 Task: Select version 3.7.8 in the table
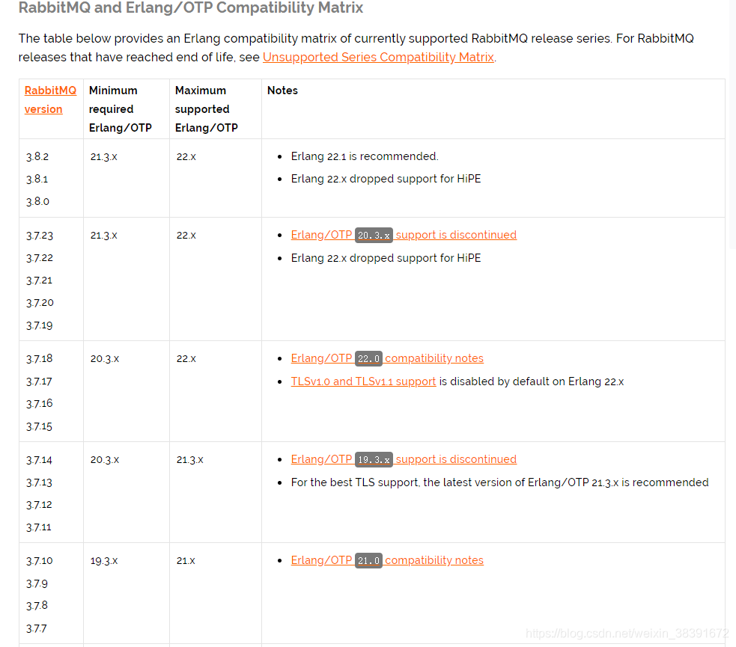pyautogui.click(x=37, y=606)
